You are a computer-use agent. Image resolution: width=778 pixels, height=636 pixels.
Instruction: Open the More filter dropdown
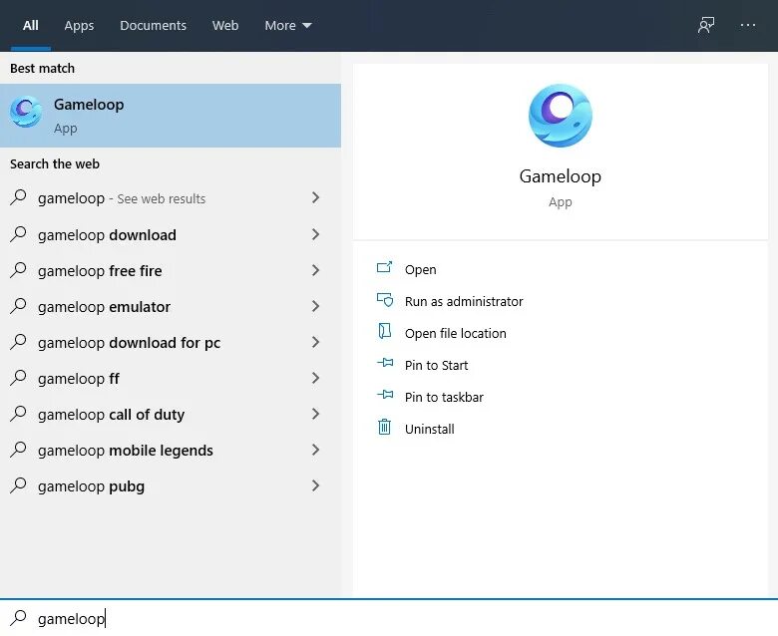288,25
